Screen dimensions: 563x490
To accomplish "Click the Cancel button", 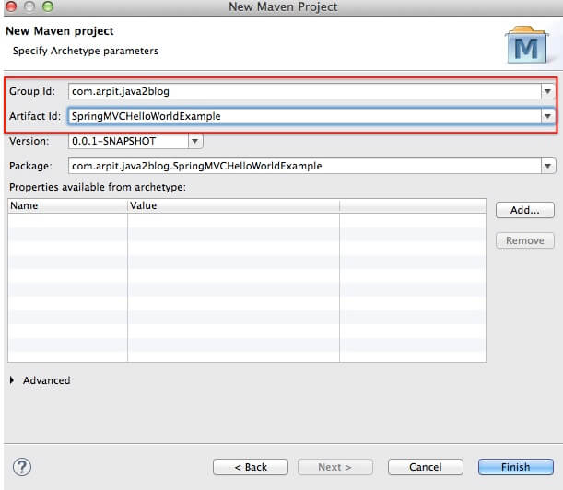I will point(426,467).
